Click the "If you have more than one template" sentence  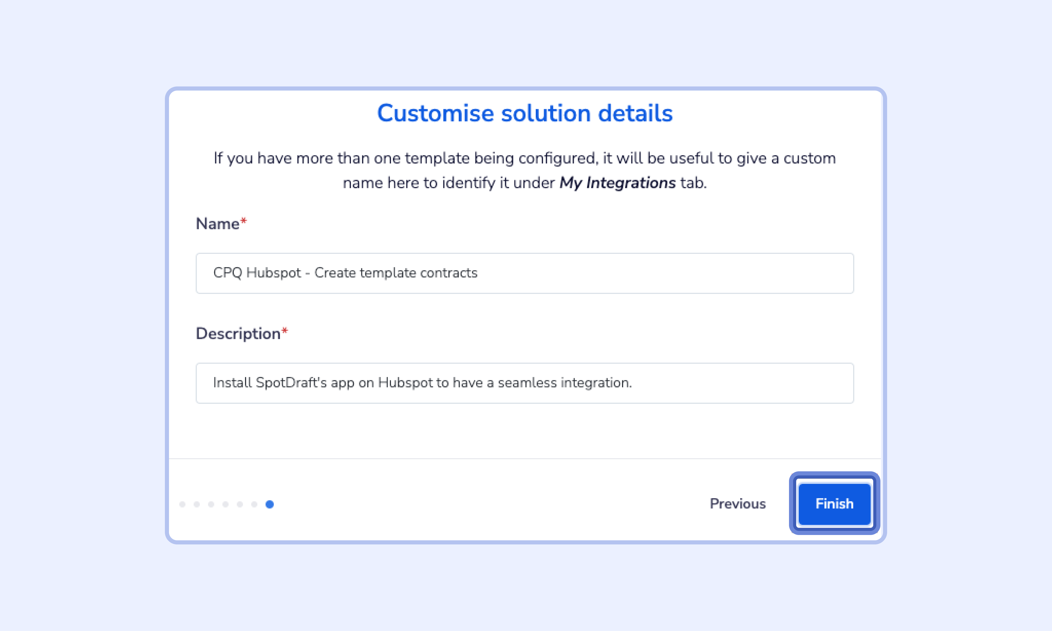coord(524,158)
